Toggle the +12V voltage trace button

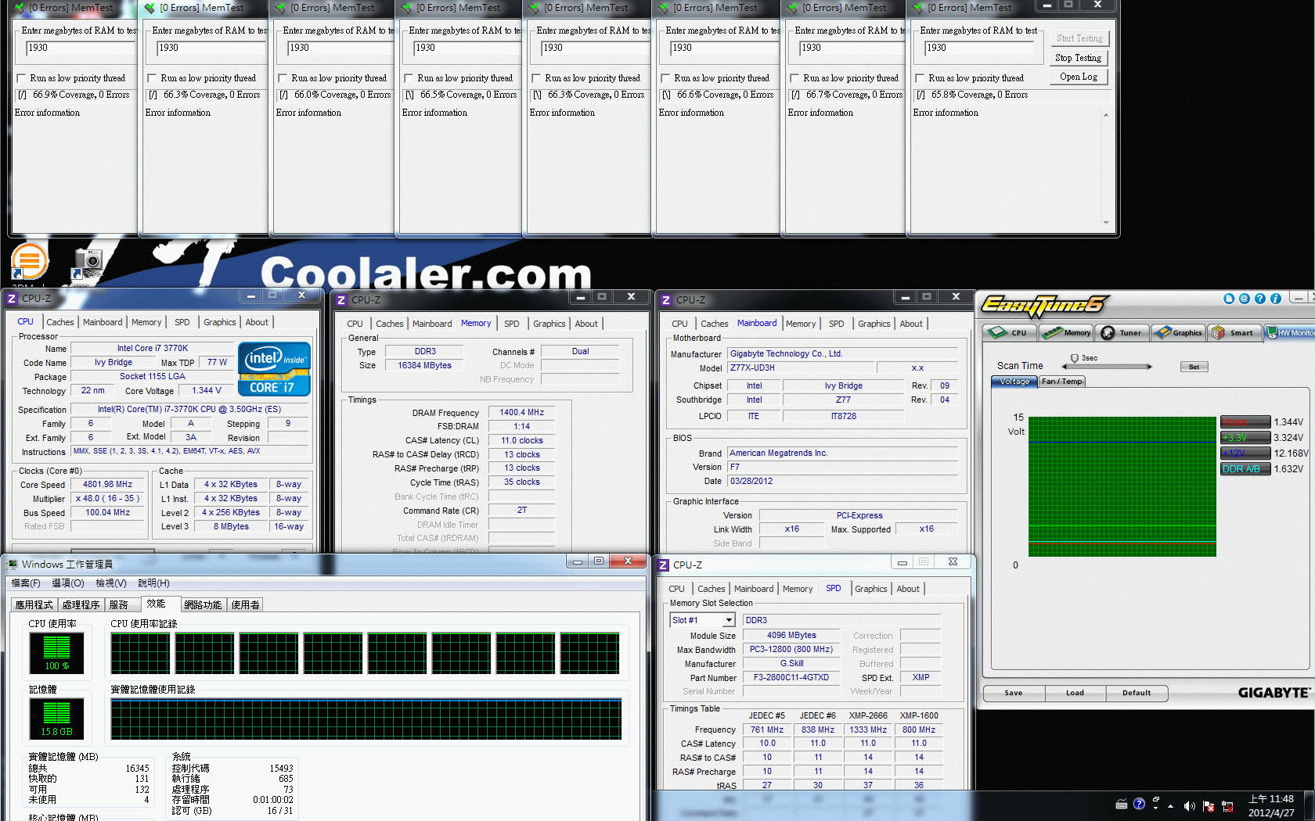(x=1245, y=454)
